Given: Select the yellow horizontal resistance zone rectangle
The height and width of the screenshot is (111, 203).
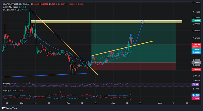Looking at the screenshot, I should 107,22.
